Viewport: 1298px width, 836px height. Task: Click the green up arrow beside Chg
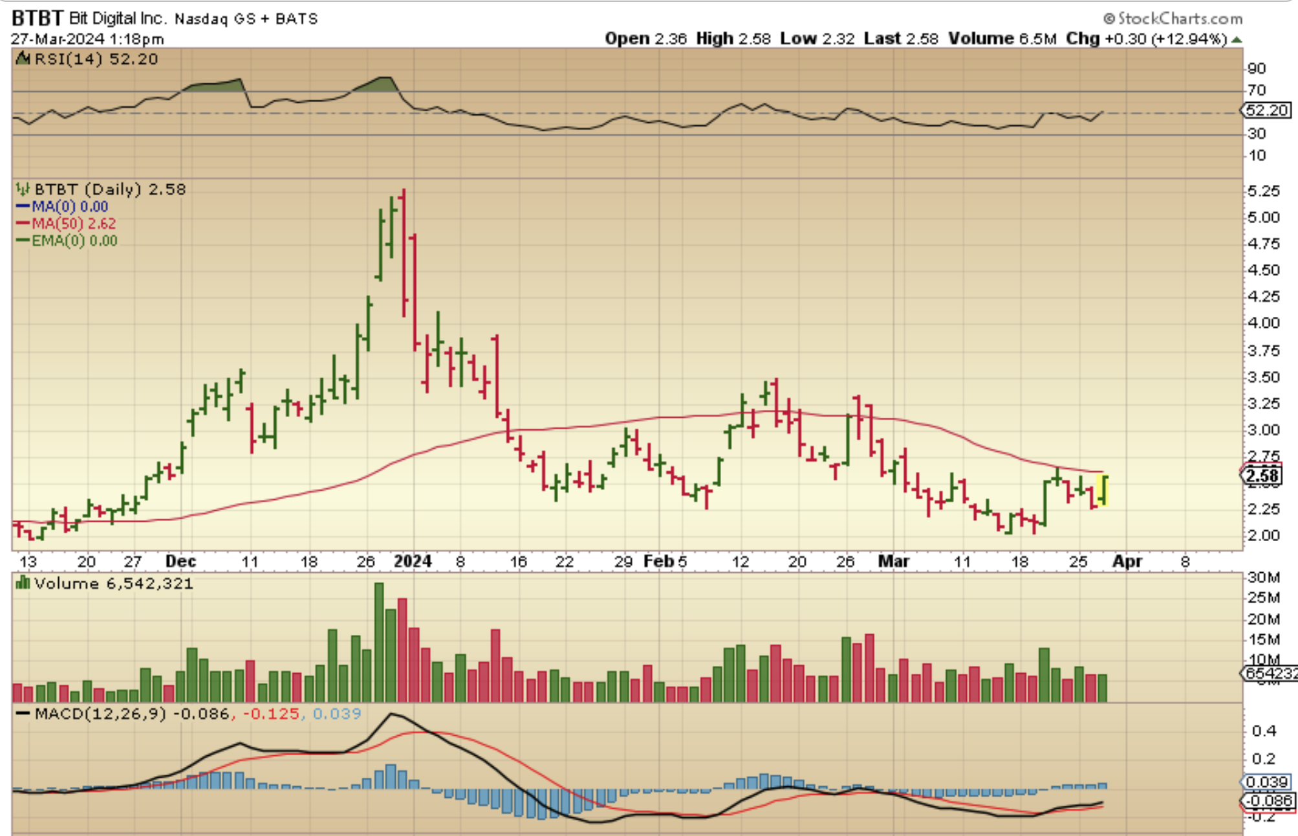tap(1237, 39)
